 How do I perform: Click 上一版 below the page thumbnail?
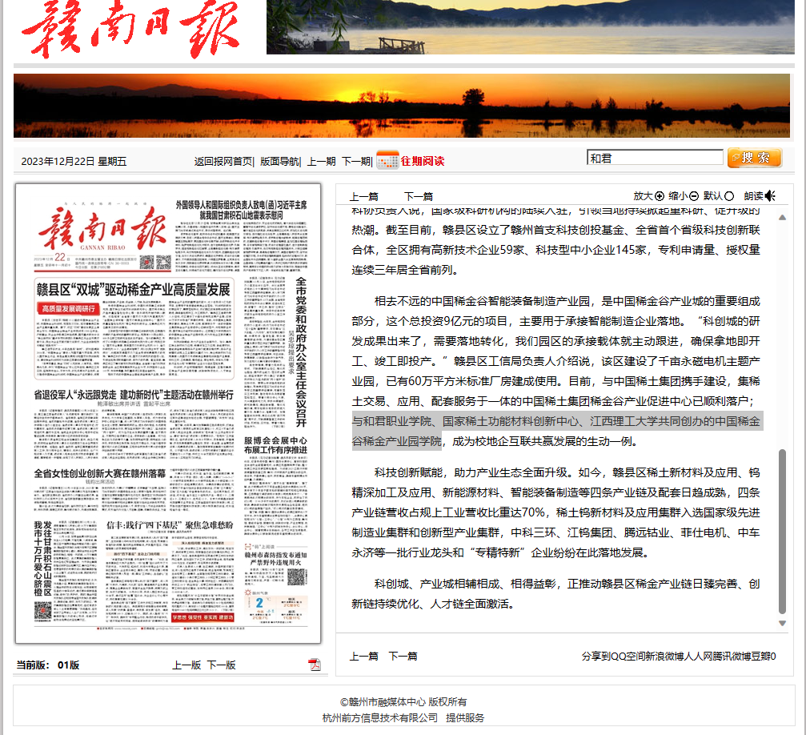[x=186, y=665]
